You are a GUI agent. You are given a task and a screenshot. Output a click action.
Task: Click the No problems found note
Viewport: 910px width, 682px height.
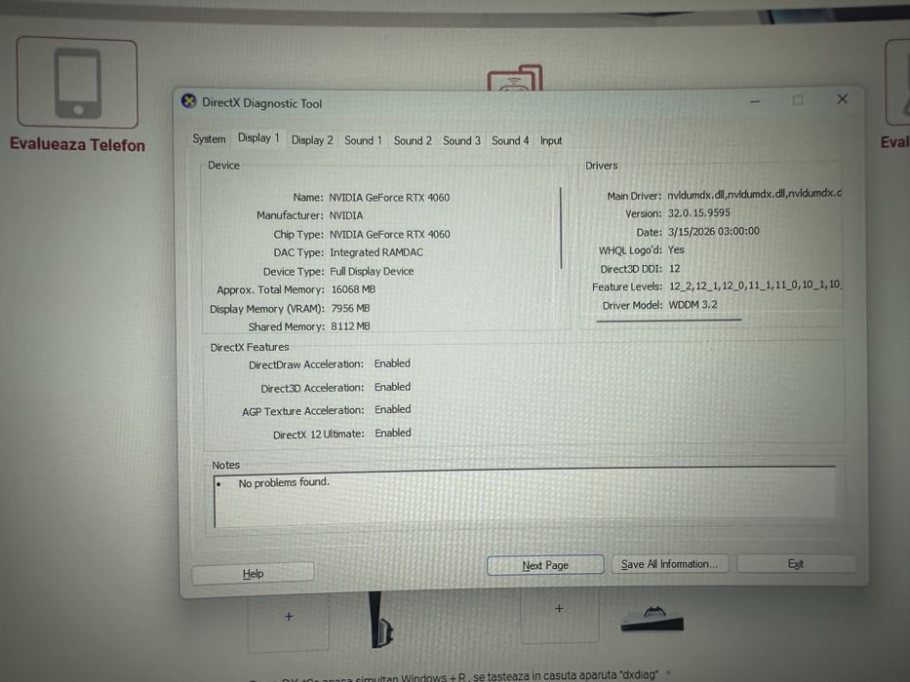pyautogui.click(x=284, y=482)
